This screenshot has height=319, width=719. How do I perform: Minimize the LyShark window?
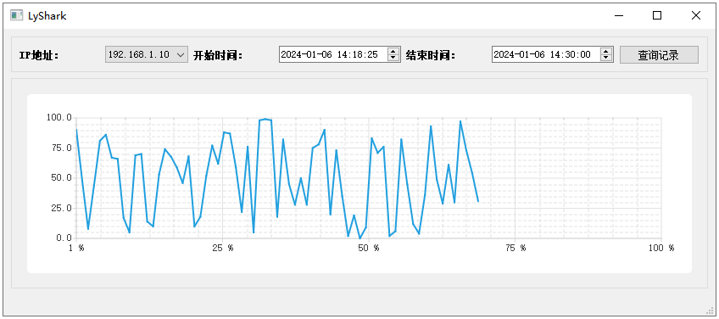click(x=619, y=15)
